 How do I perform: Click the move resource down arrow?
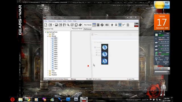pyautogui.click(x=116, y=25)
